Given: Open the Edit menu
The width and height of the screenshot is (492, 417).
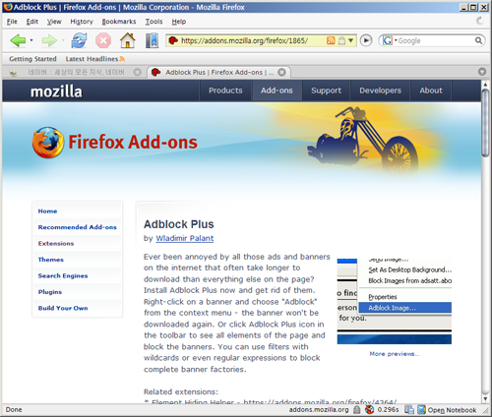Looking at the screenshot, I should 32,22.
